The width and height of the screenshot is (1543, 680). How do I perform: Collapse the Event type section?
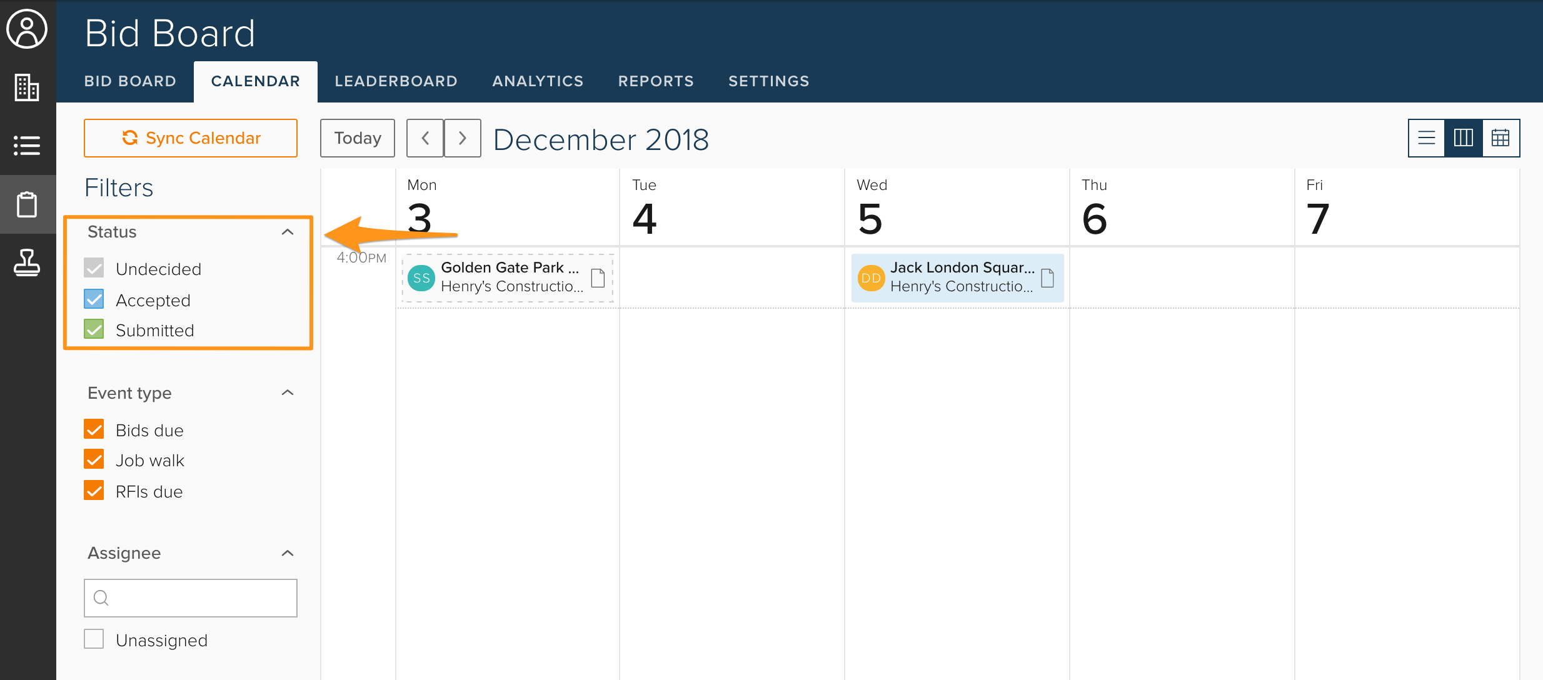288,392
